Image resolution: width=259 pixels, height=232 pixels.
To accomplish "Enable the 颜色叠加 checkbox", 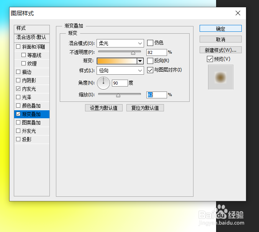I will [x=18, y=105].
